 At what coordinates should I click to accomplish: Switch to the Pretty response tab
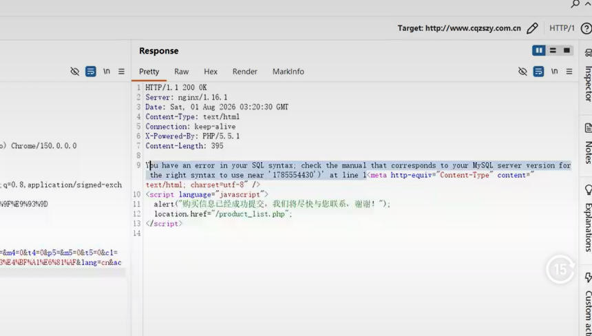click(x=149, y=72)
